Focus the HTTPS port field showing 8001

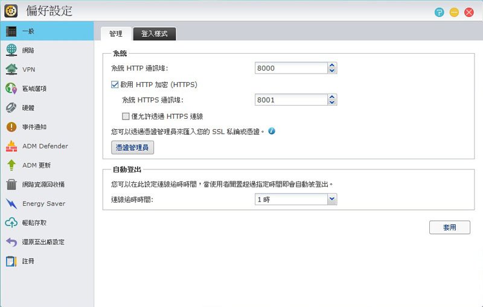[x=291, y=100]
